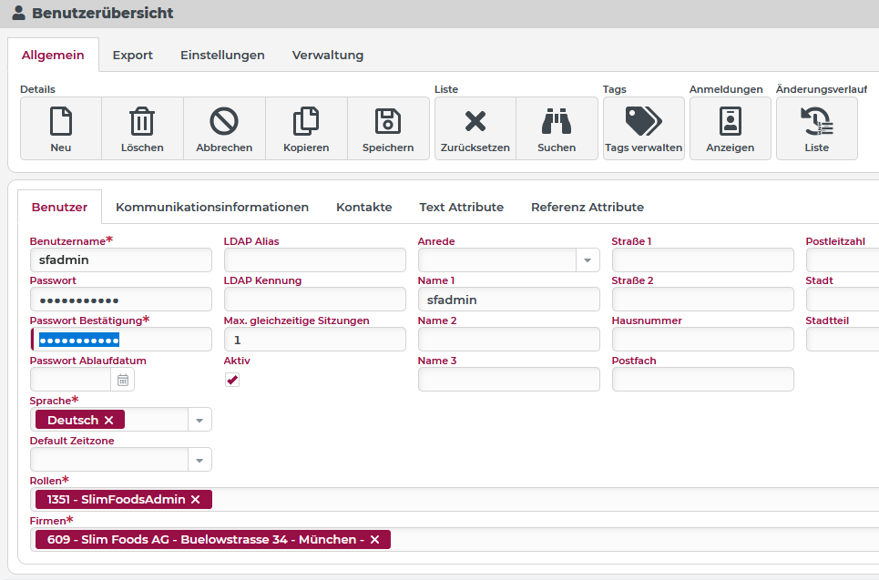Click the Abbrechen cancel icon
Image resolution: width=879 pixels, height=580 pixels.
pyautogui.click(x=224, y=121)
